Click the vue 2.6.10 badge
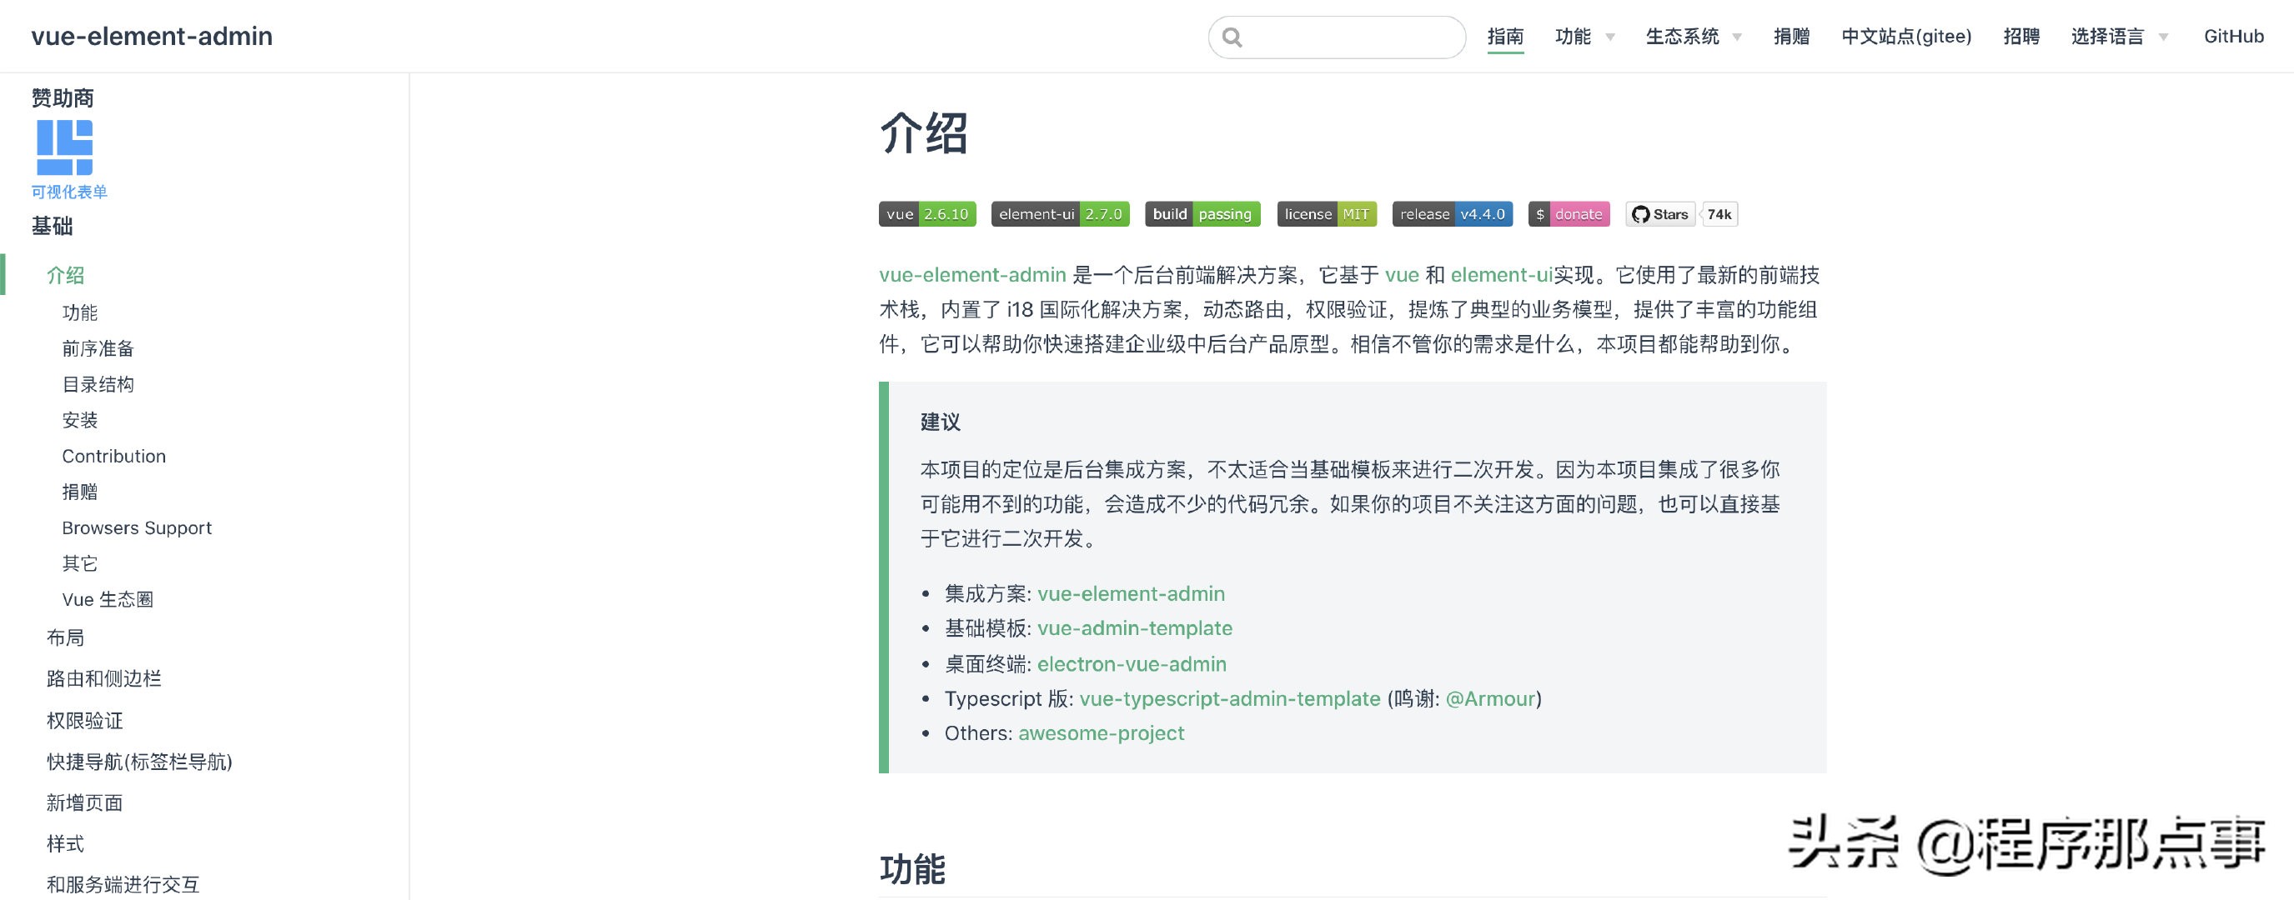Screen dimensions: 2294x900 point(927,213)
